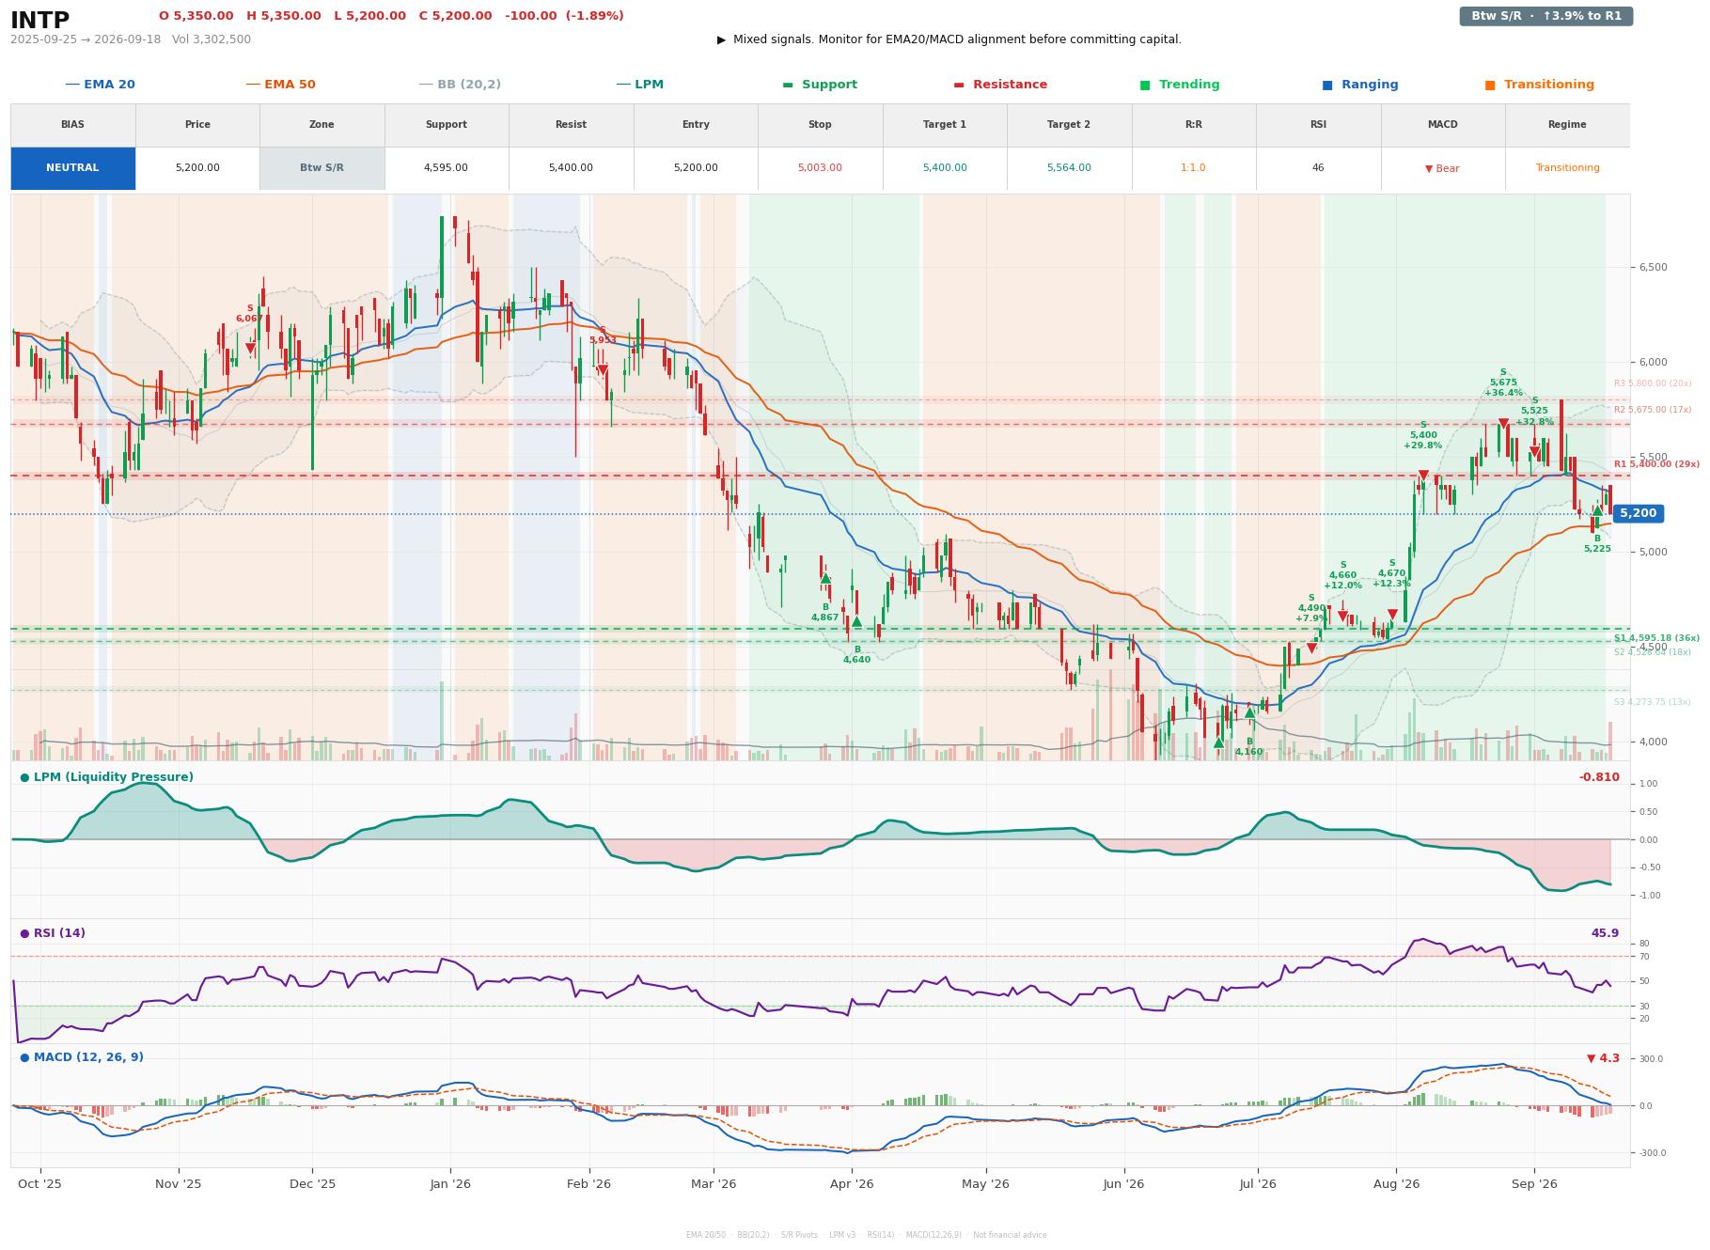Click the Btw S/R badge at top right

coord(1545,16)
